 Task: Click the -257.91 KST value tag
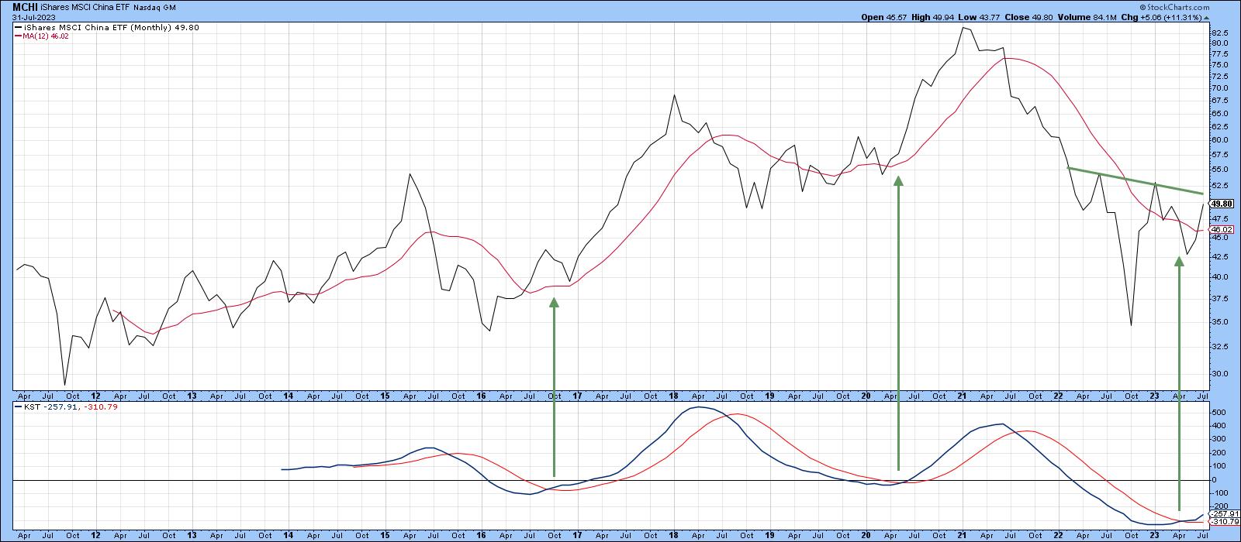coord(1223,513)
